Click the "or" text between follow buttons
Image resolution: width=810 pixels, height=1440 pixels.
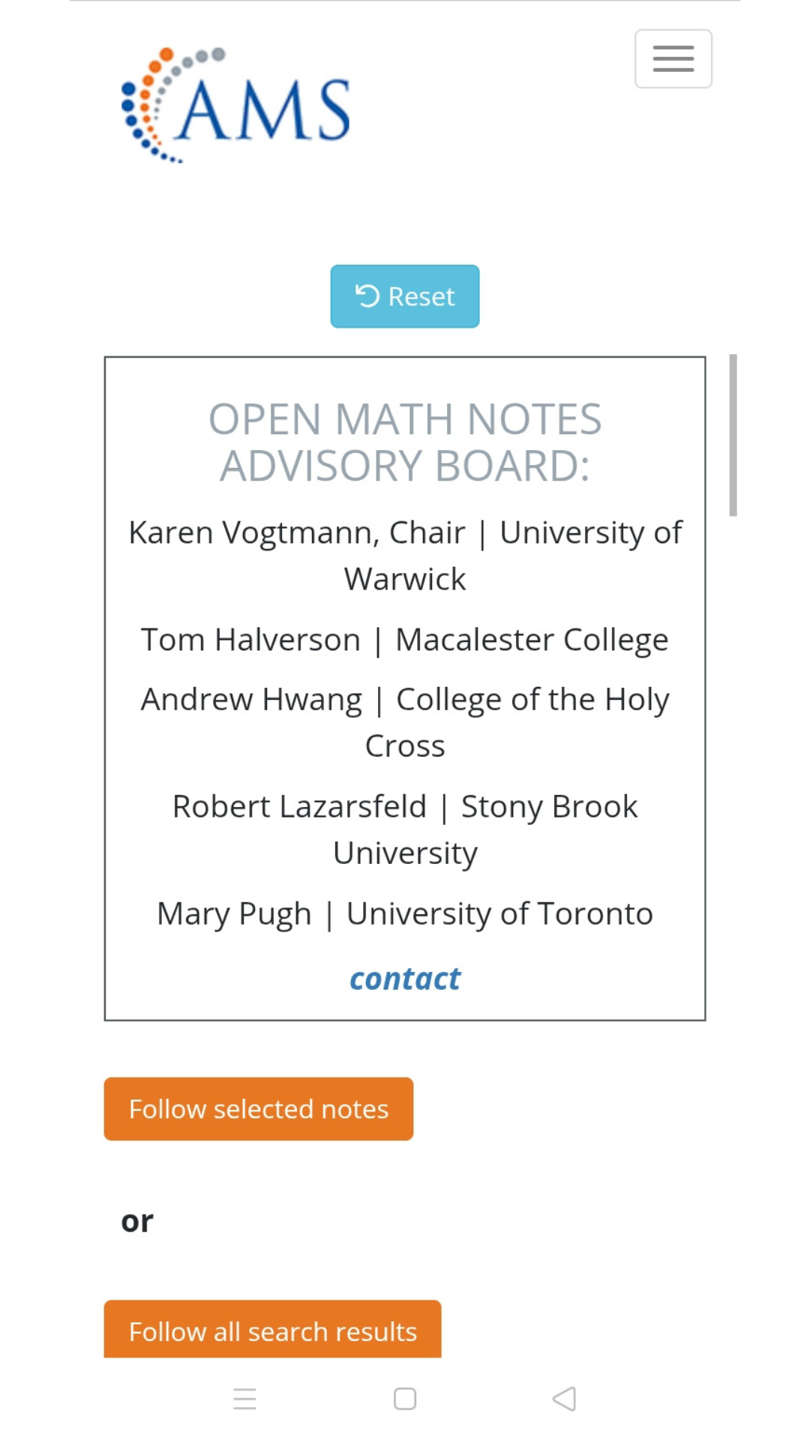click(137, 1221)
